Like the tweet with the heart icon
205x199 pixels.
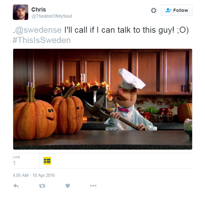click(68, 186)
